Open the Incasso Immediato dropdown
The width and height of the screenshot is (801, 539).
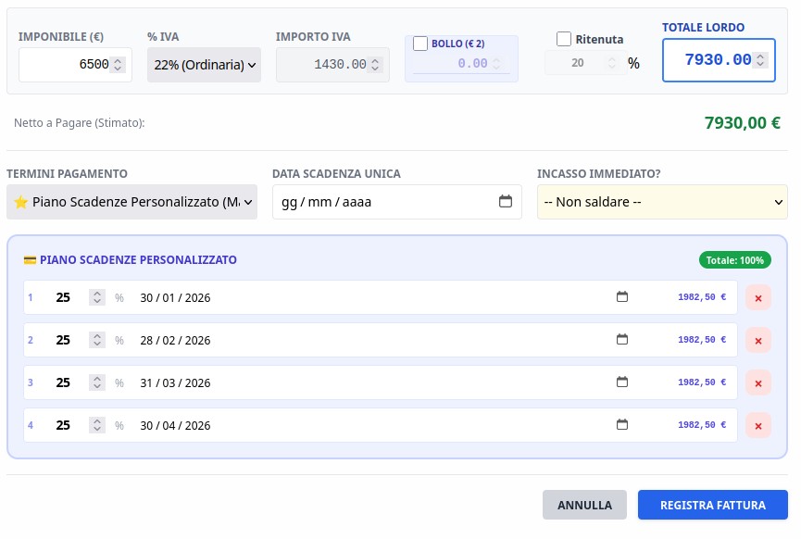pos(662,202)
